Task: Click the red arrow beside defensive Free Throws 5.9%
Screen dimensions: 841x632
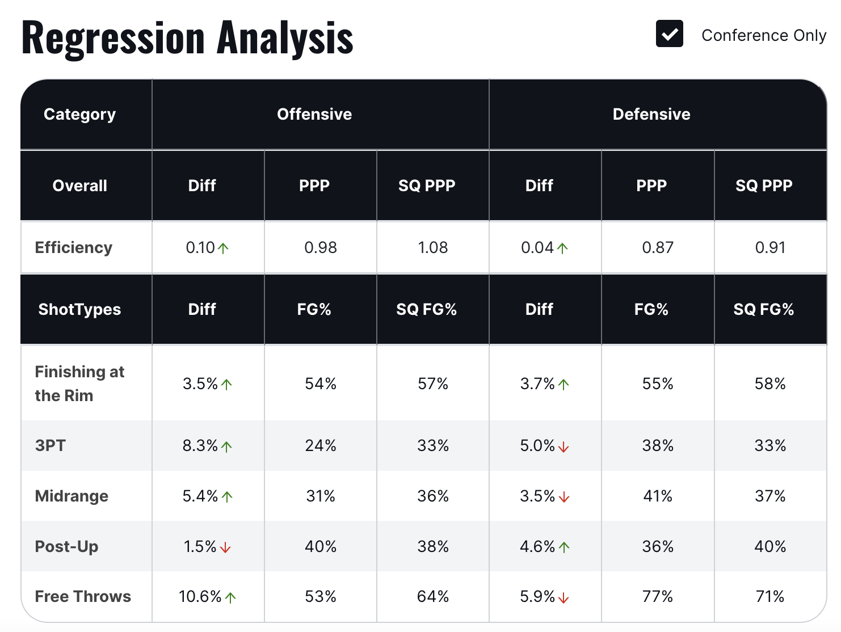Action: 564,598
